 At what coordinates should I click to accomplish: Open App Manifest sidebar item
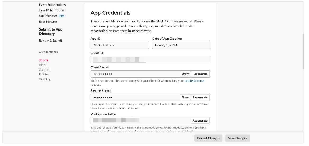48,16
